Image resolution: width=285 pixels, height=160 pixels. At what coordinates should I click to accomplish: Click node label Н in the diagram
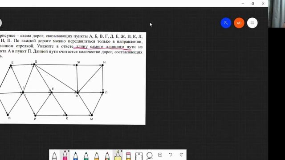tap(104, 62)
